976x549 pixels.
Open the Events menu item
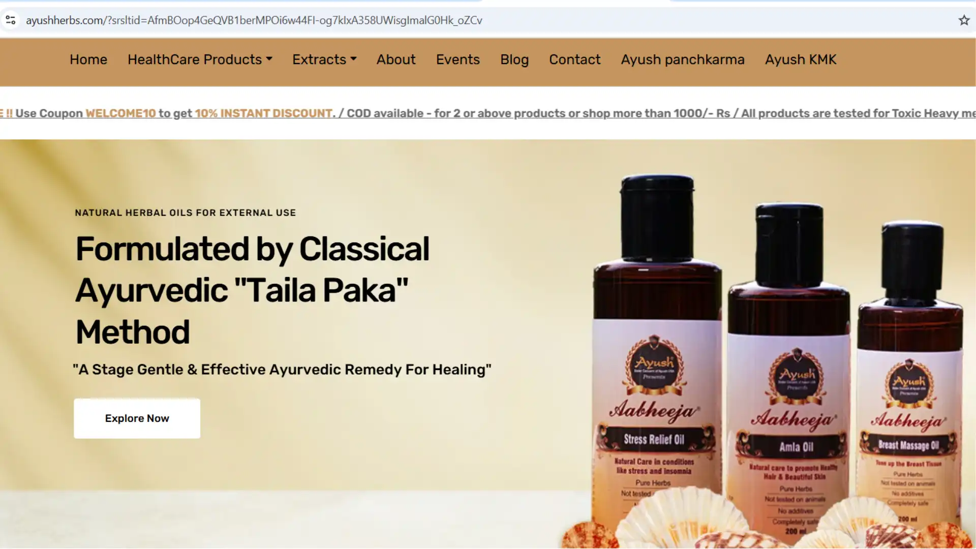[457, 59]
